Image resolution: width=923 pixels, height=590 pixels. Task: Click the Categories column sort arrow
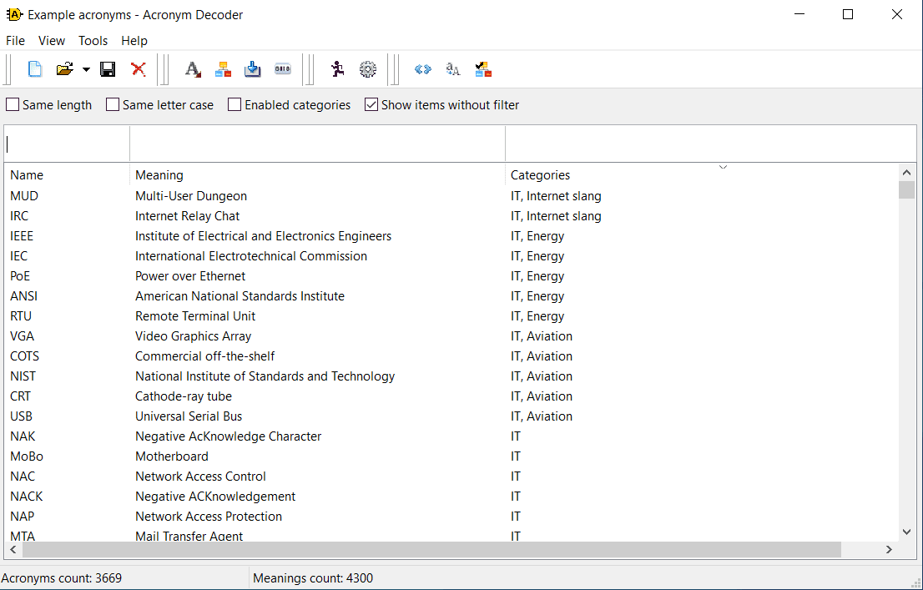(x=723, y=168)
